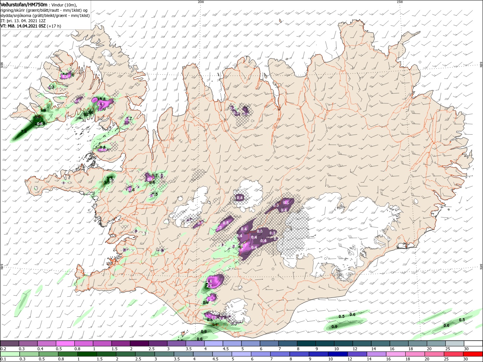The height and width of the screenshot is (362, 483).
Task: Select the lavender 3.5–4 snow legend swatch
Action: point(195,344)
